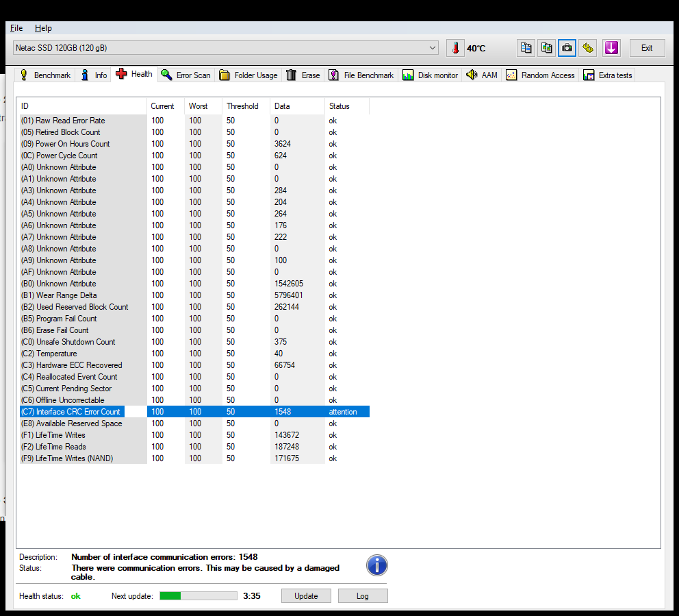Copy info text to clipboard icon
679x616 pixels.
(526, 48)
